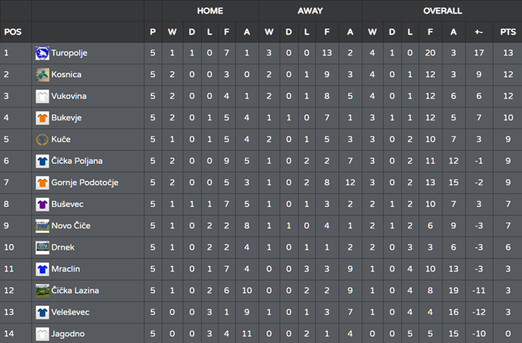Open the Drnek team name link
This screenshot has width=522, height=343.
63,247
